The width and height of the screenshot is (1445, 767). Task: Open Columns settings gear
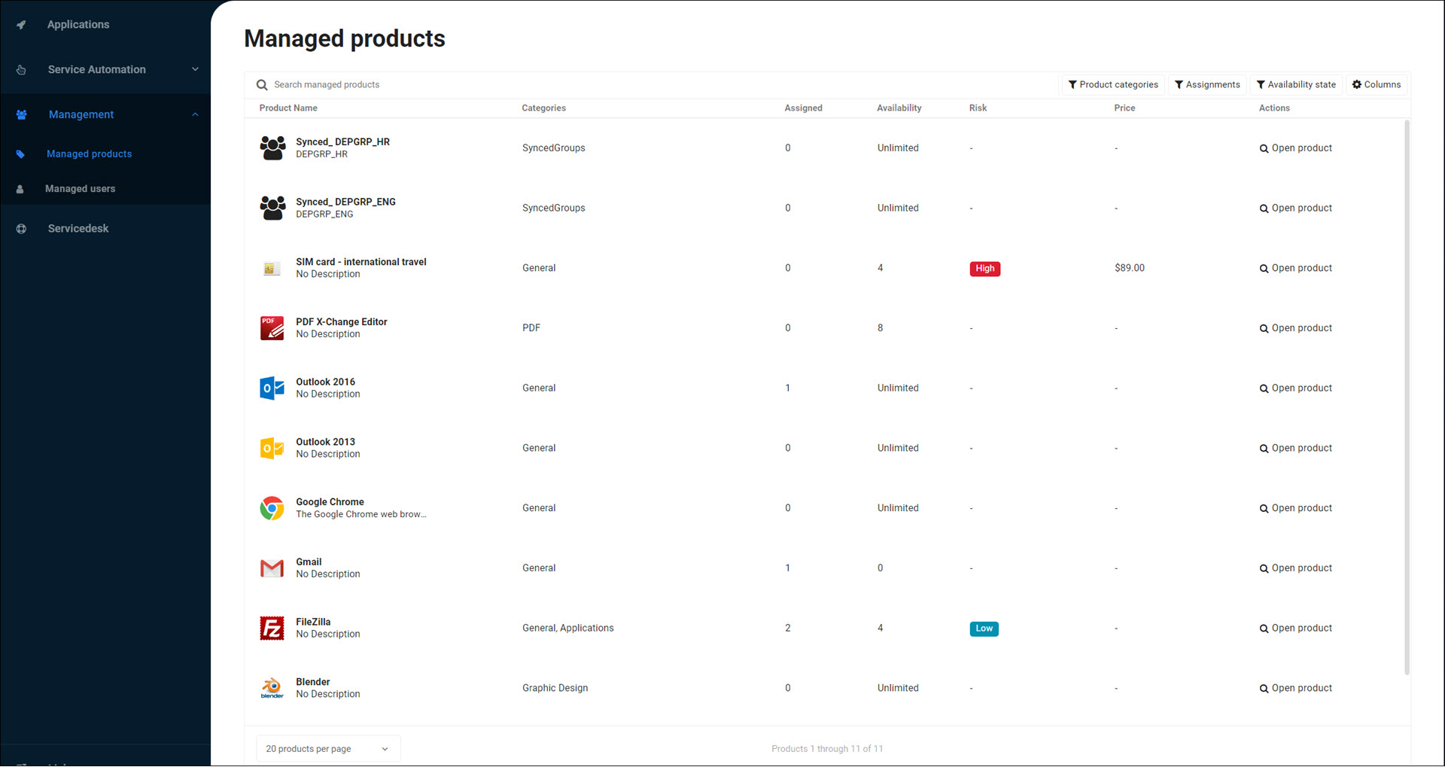pos(1377,85)
